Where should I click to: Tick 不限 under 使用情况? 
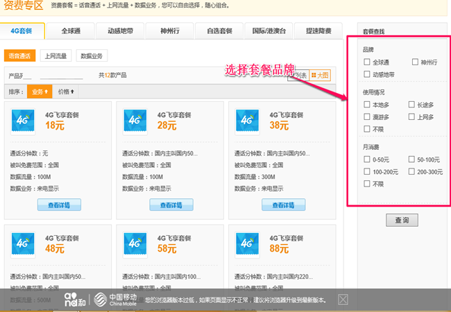point(367,129)
